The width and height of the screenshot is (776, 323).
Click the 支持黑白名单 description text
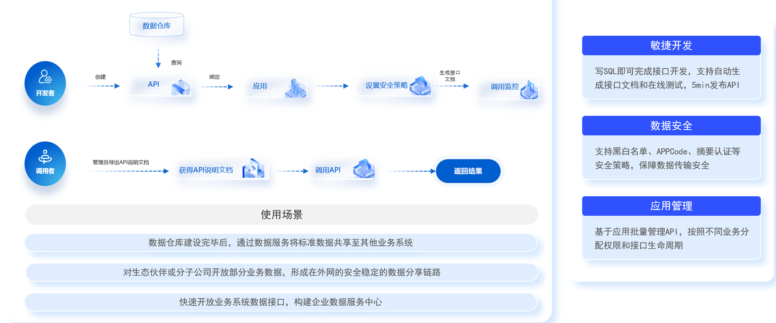click(667, 158)
